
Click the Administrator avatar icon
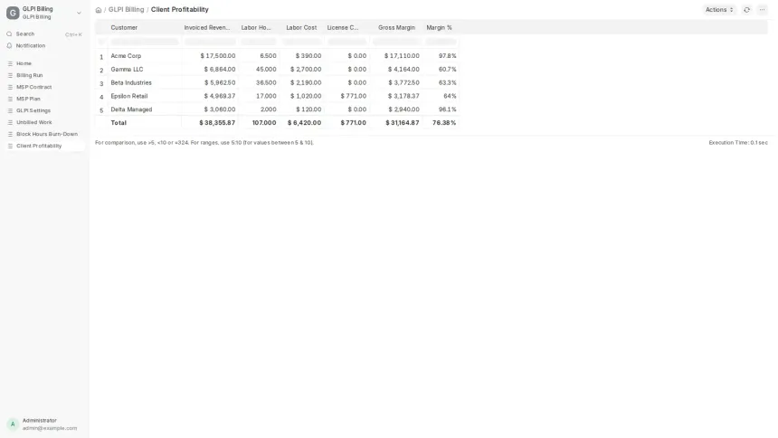pos(13,424)
